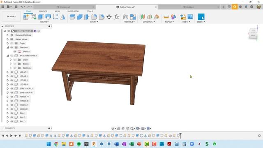
Task: Open the Display Settings icon in navigation bar
Action: click(x=138, y=129)
